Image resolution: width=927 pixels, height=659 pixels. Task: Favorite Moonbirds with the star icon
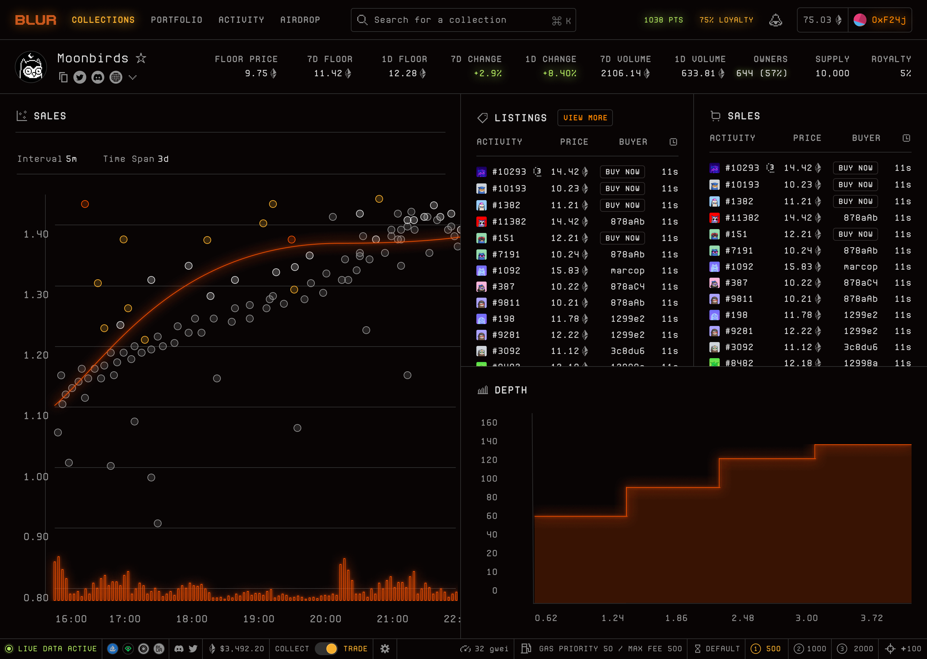[x=141, y=58]
